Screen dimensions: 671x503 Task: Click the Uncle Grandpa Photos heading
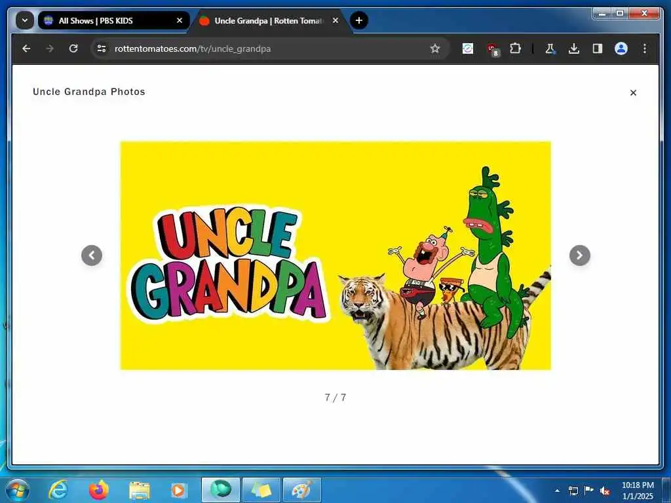pos(89,92)
